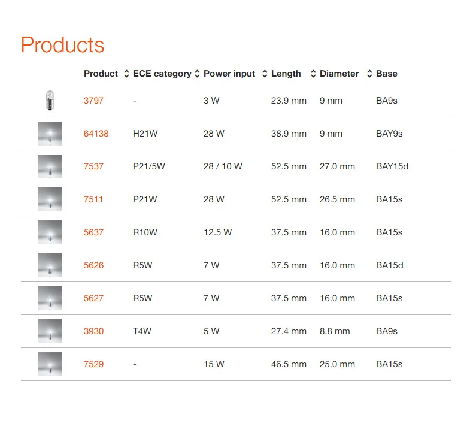Click the Length column header
Image resolution: width=473 pixels, height=430 pixels.
[x=286, y=74]
